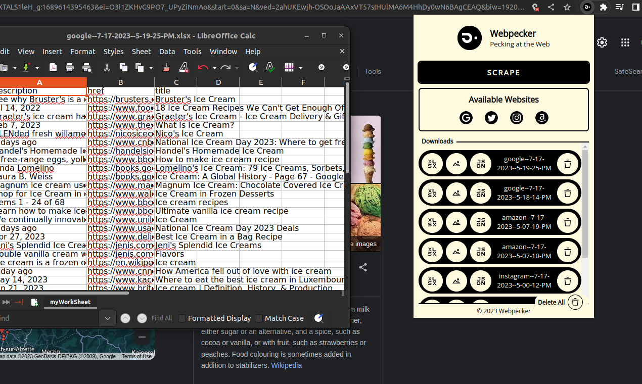This screenshot has height=384, width=642.
Task: Click the Copy icon in Calc toolbar
Action: 123,67
